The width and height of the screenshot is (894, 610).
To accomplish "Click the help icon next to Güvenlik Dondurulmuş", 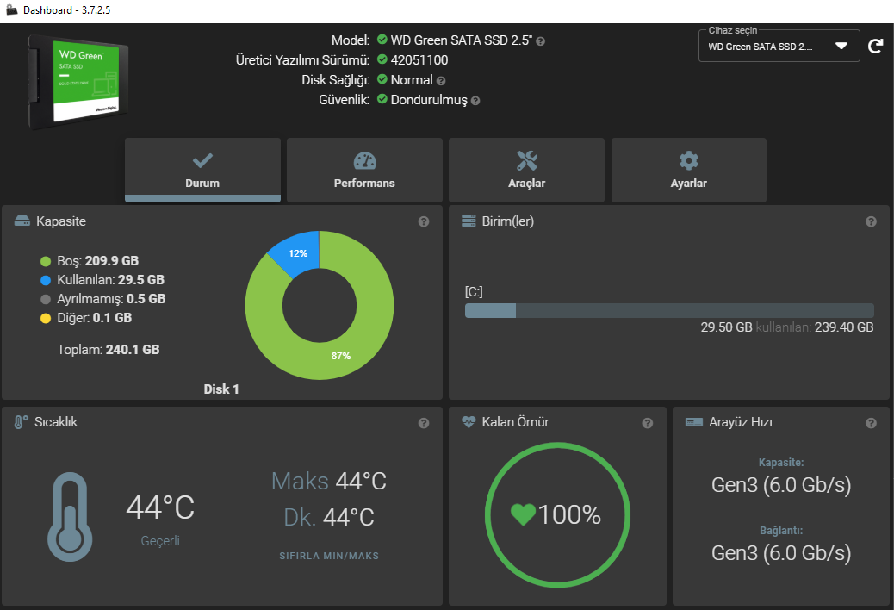I will 475,101.
